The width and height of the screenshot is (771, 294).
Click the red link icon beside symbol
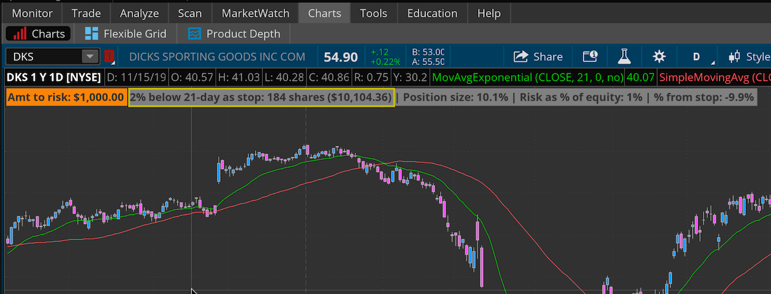(x=110, y=57)
